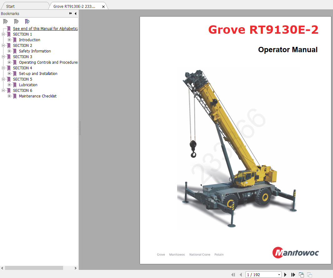
Task: Open the Maintenance Checklist bookmark
Action: (37, 96)
